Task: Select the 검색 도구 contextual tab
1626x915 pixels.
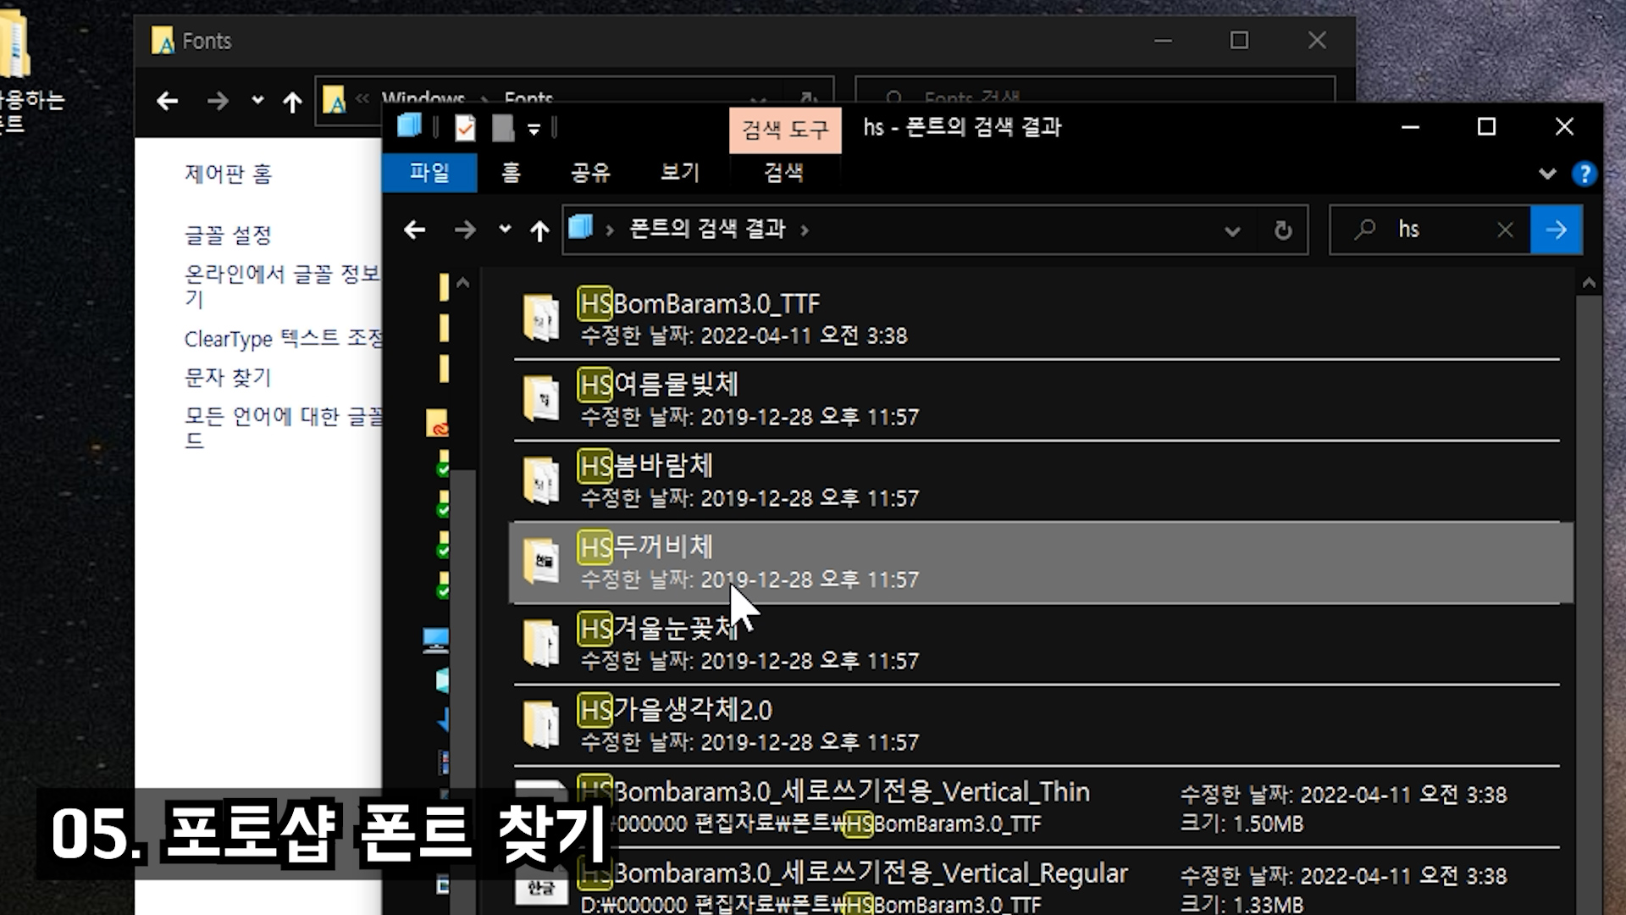Action: click(x=785, y=130)
